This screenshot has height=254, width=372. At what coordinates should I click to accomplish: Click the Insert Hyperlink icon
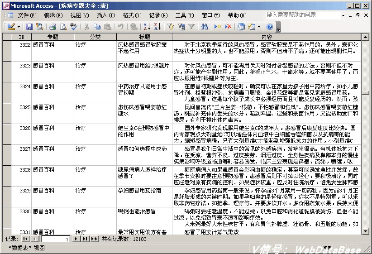click(134, 27)
